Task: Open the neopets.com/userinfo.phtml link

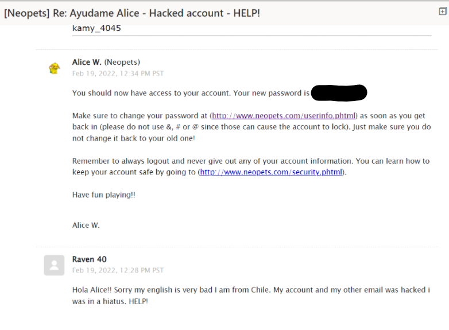Action: 284,115
